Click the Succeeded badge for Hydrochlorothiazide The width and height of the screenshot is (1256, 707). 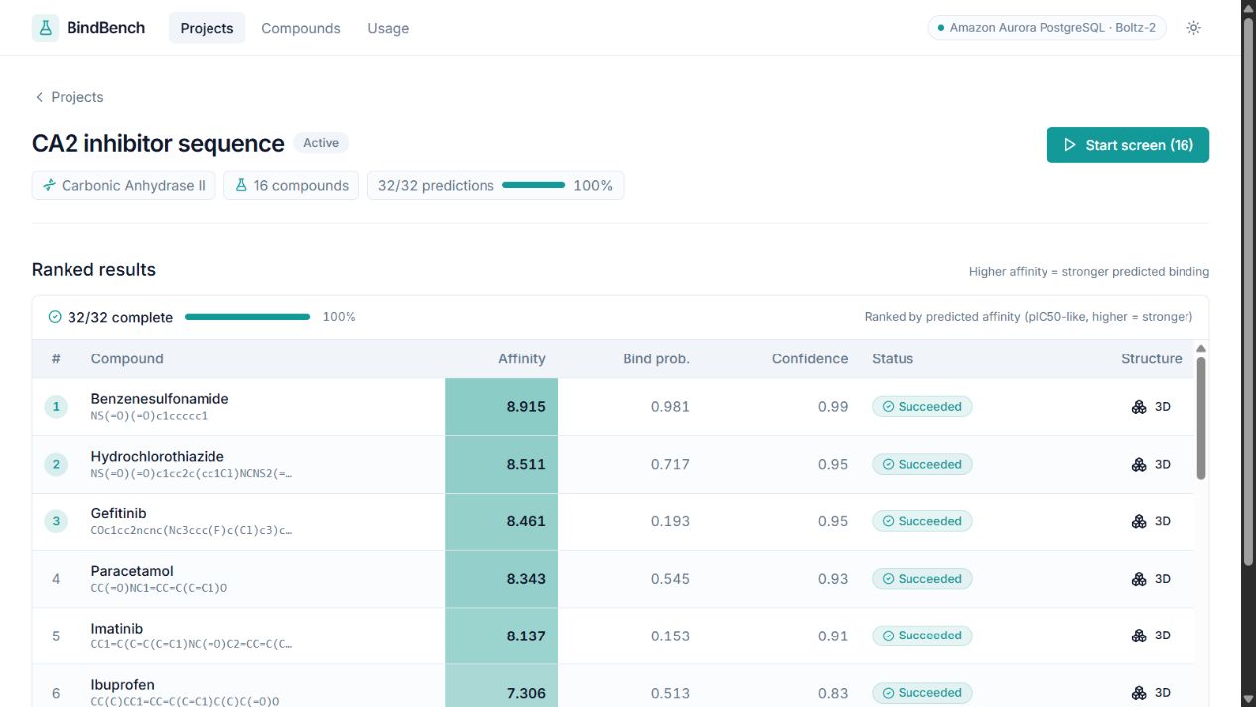[x=921, y=464]
